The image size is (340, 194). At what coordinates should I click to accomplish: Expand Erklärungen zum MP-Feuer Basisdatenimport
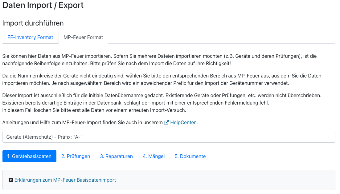pyautogui.click(x=65, y=180)
